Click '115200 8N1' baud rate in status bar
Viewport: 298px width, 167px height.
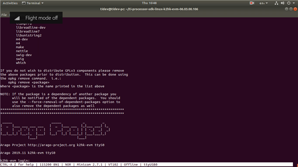[49, 165]
